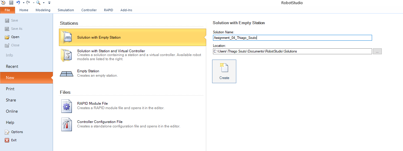Click the browse (...) button for Location
403x151 pixels.
(x=377, y=51)
